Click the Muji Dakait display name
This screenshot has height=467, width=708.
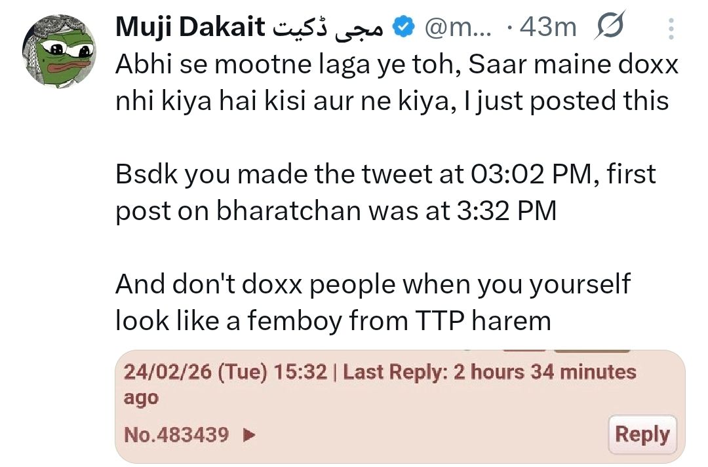pyautogui.click(x=191, y=27)
